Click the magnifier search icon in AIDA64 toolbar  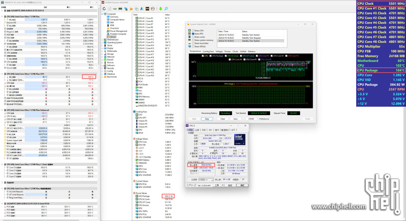click(x=166, y=9)
